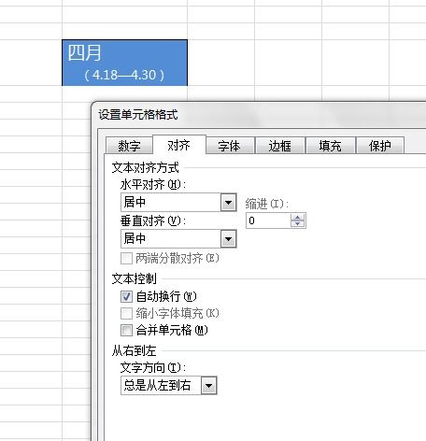Click the 从右到左 section label
This screenshot has height=441, width=426.
click(135, 351)
